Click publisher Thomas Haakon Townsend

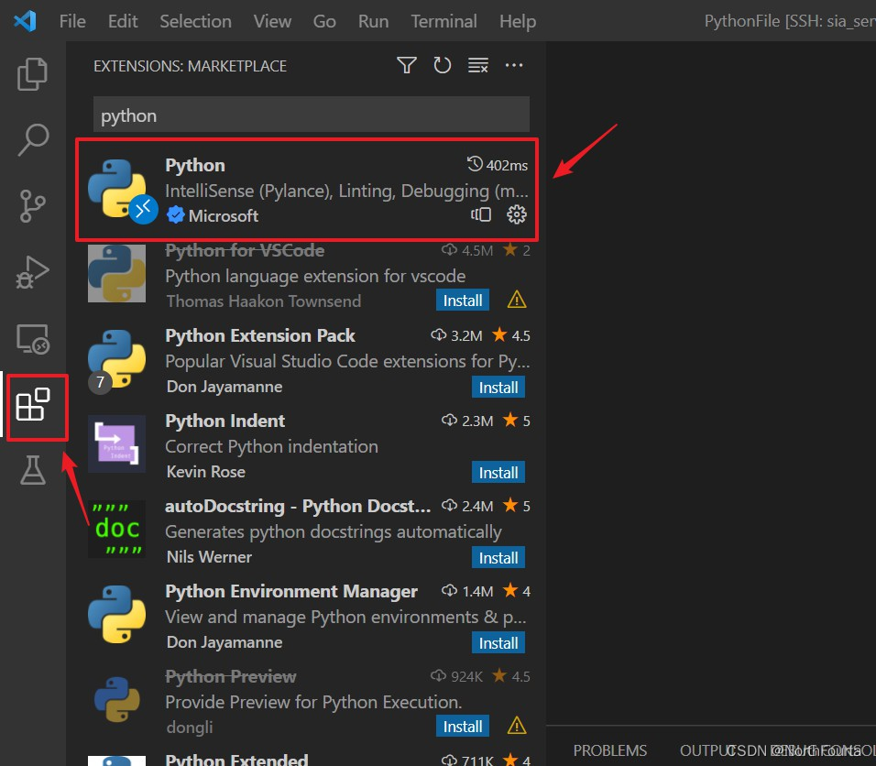click(x=264, y=301)
